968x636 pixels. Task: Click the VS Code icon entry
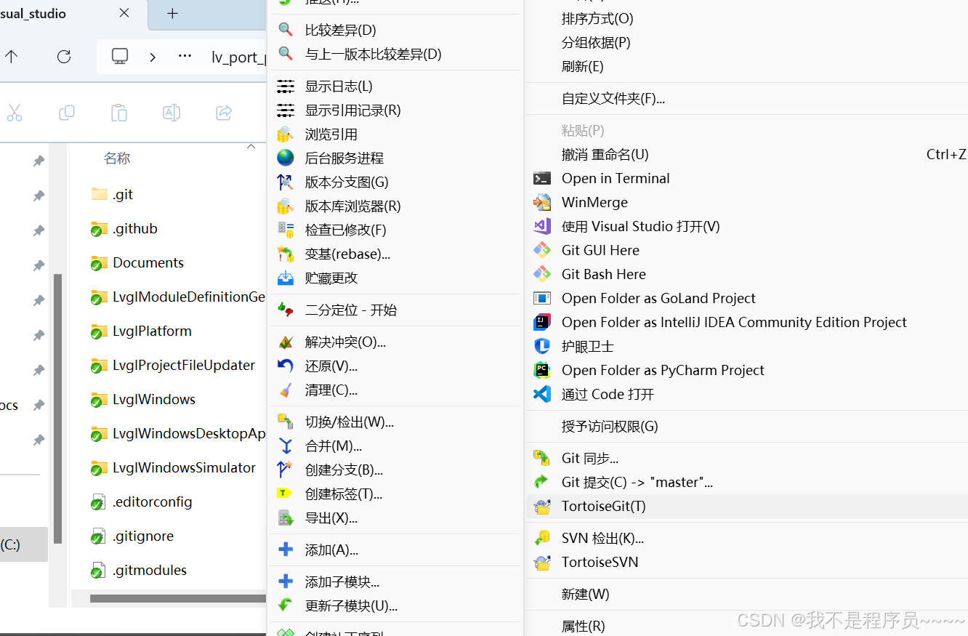(x=542, y=394)
